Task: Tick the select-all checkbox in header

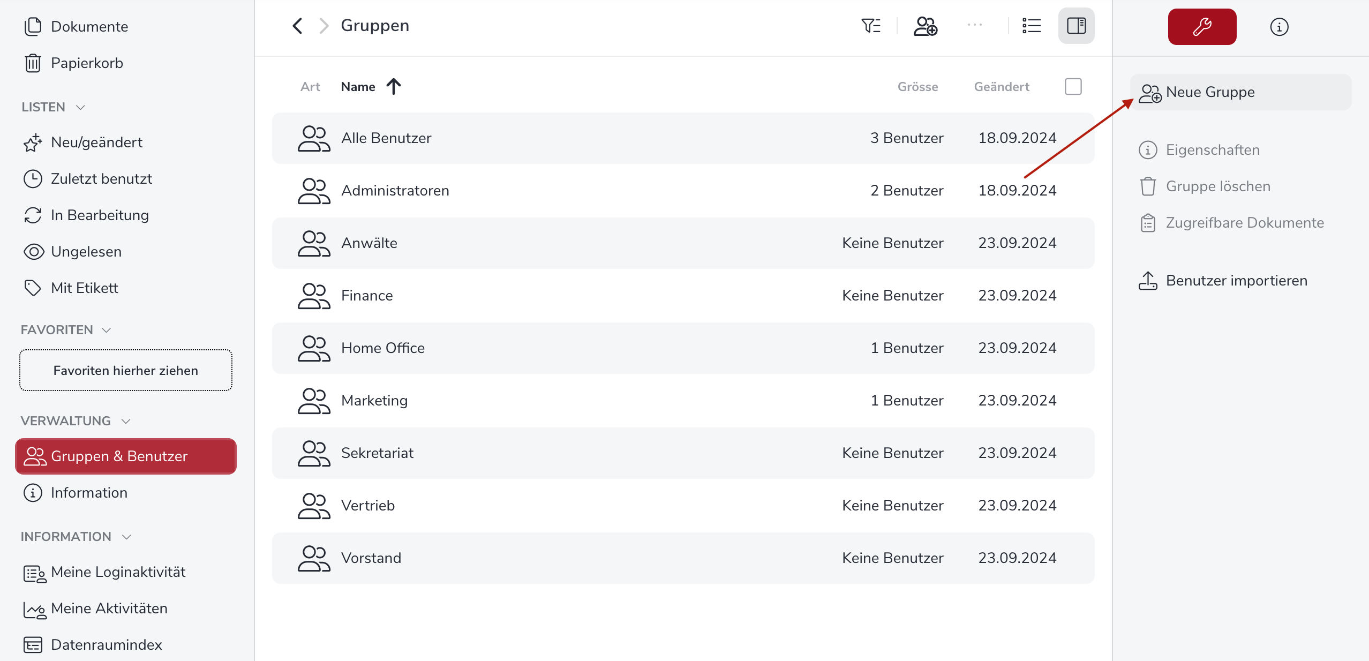Action: pyautogui.click(x=1073, y=86)
